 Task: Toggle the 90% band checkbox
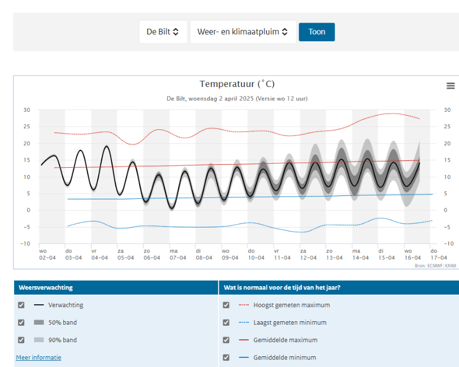[x=21, y=340]
